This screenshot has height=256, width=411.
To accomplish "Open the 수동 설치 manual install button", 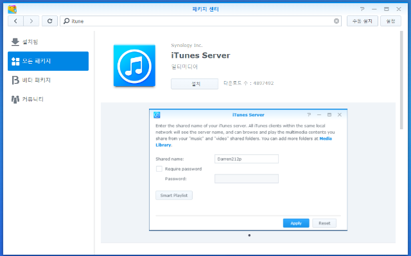I will (x=362, y=21).
